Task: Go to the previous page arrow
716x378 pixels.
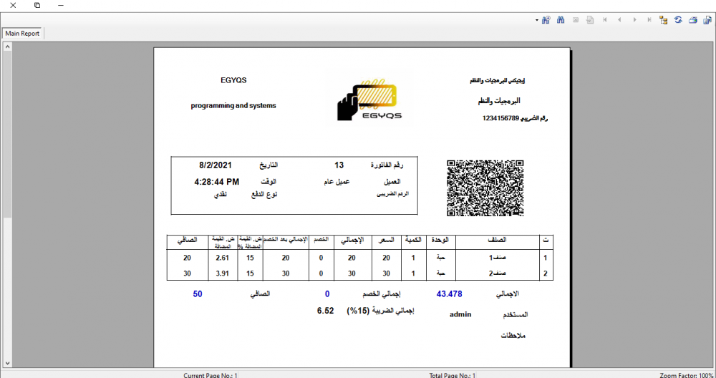Action: coord(619,20)
